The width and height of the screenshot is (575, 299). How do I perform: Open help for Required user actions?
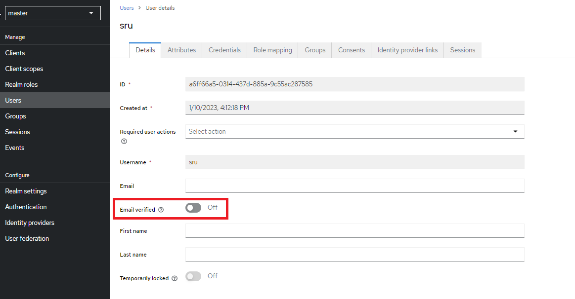(x=124, y=141)
